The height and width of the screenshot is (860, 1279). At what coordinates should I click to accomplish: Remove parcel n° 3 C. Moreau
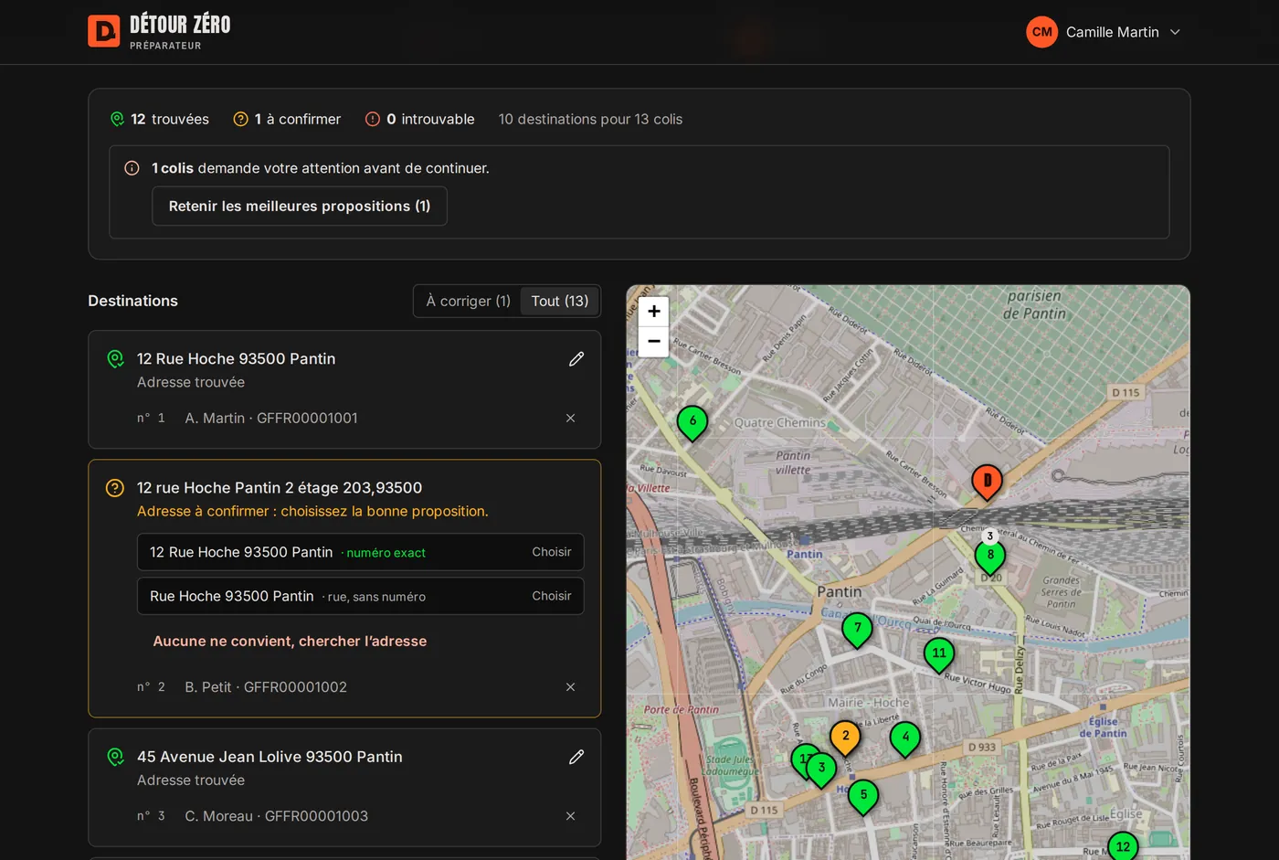tap(570, 816)
